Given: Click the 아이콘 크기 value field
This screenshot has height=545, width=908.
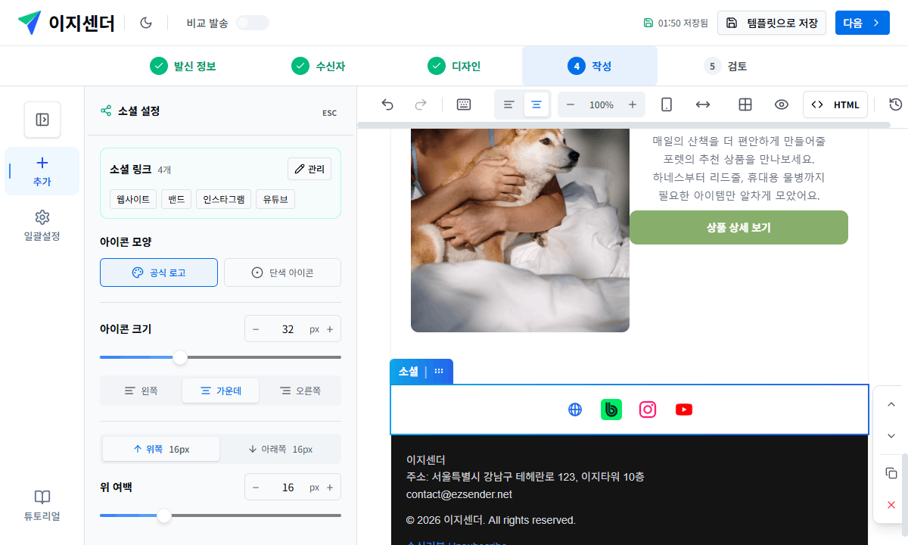Looking at the screenshot, I should point(288,329).
